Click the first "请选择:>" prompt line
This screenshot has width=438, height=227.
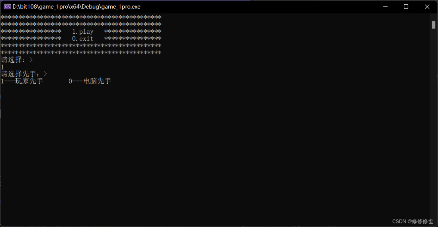17,60
